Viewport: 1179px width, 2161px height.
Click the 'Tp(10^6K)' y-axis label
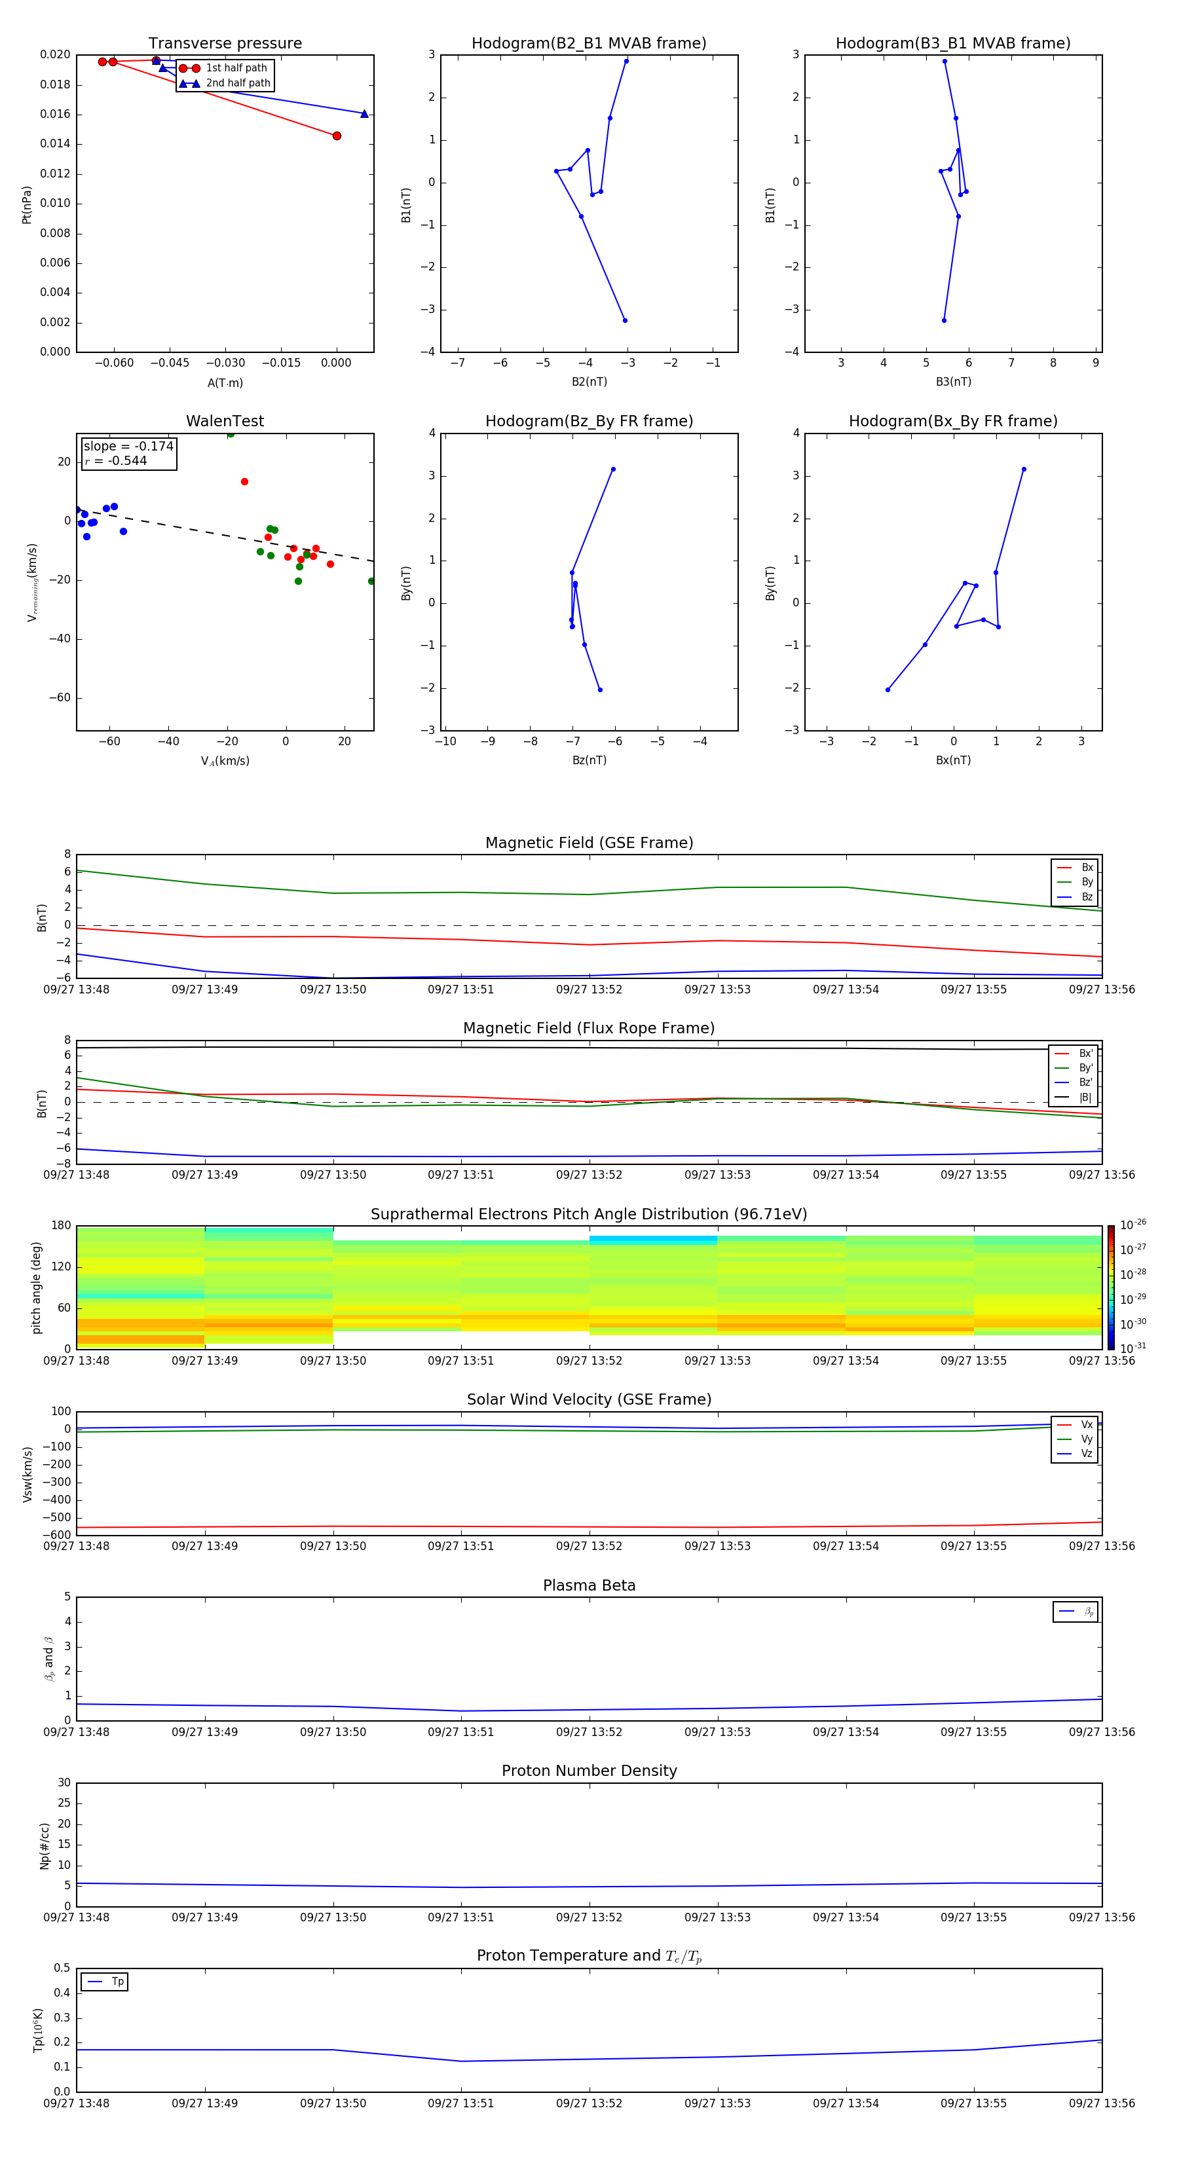[38, 2030]
